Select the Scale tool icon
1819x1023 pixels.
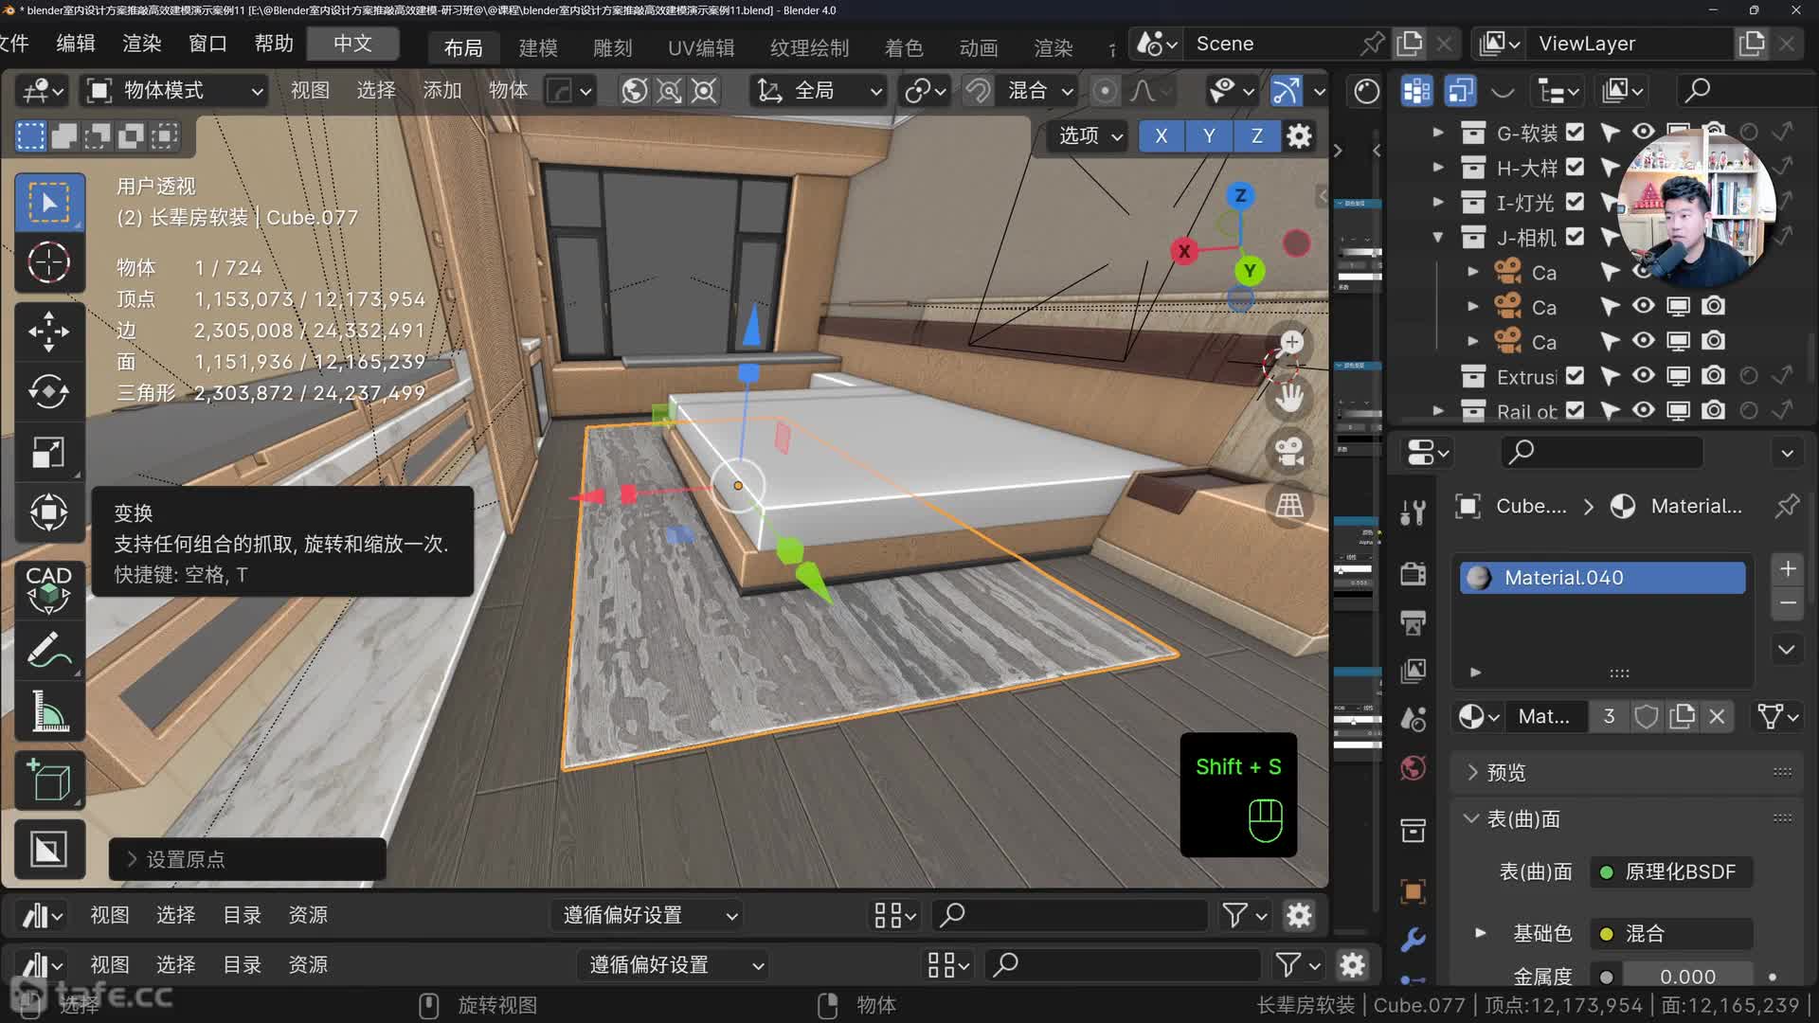click(x=48, y=452)
